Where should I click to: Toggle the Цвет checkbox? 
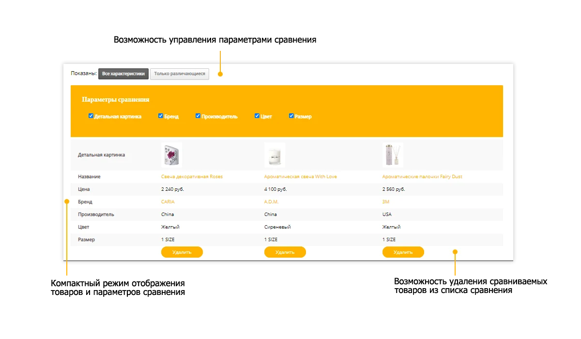(x=257, y=116)
